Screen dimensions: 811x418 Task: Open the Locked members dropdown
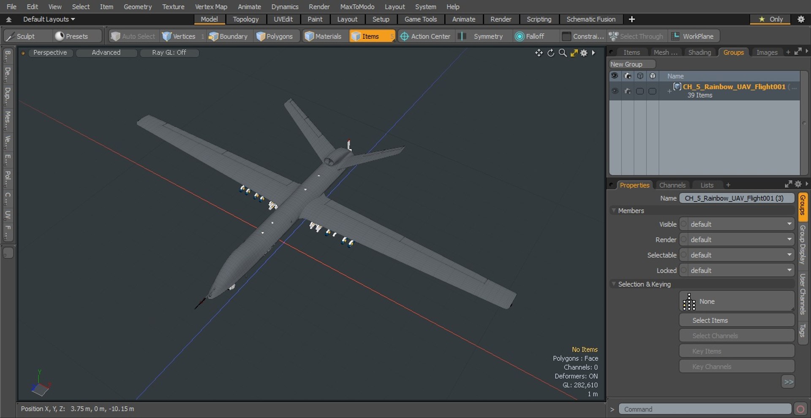[737, 270]
